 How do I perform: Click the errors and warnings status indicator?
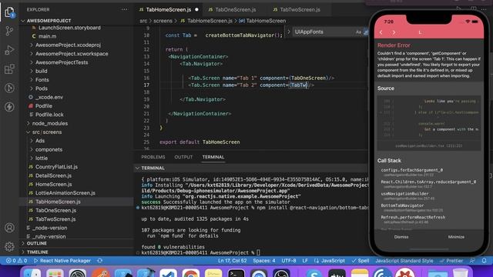[17, 261]
